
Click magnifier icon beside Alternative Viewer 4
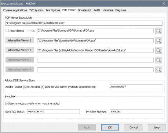(158, 70)
